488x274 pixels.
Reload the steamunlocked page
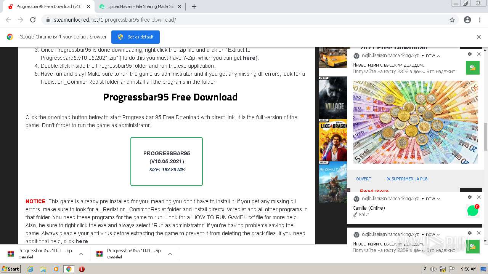click(x=33, y=20)
